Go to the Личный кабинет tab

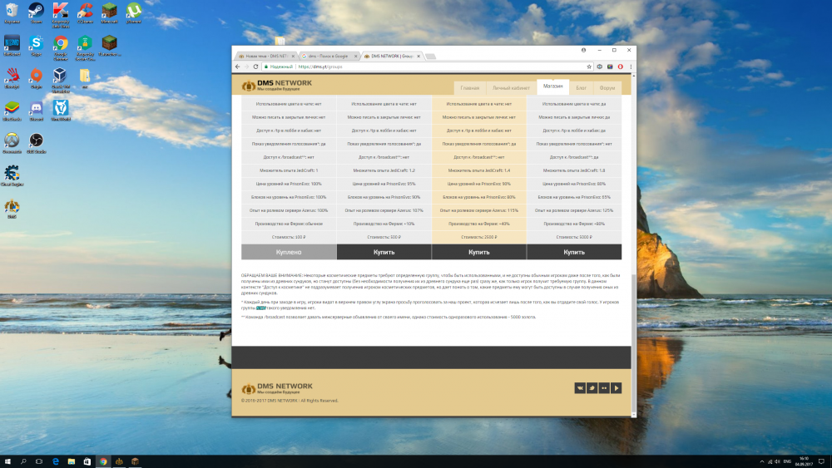[x=510, y=87]
